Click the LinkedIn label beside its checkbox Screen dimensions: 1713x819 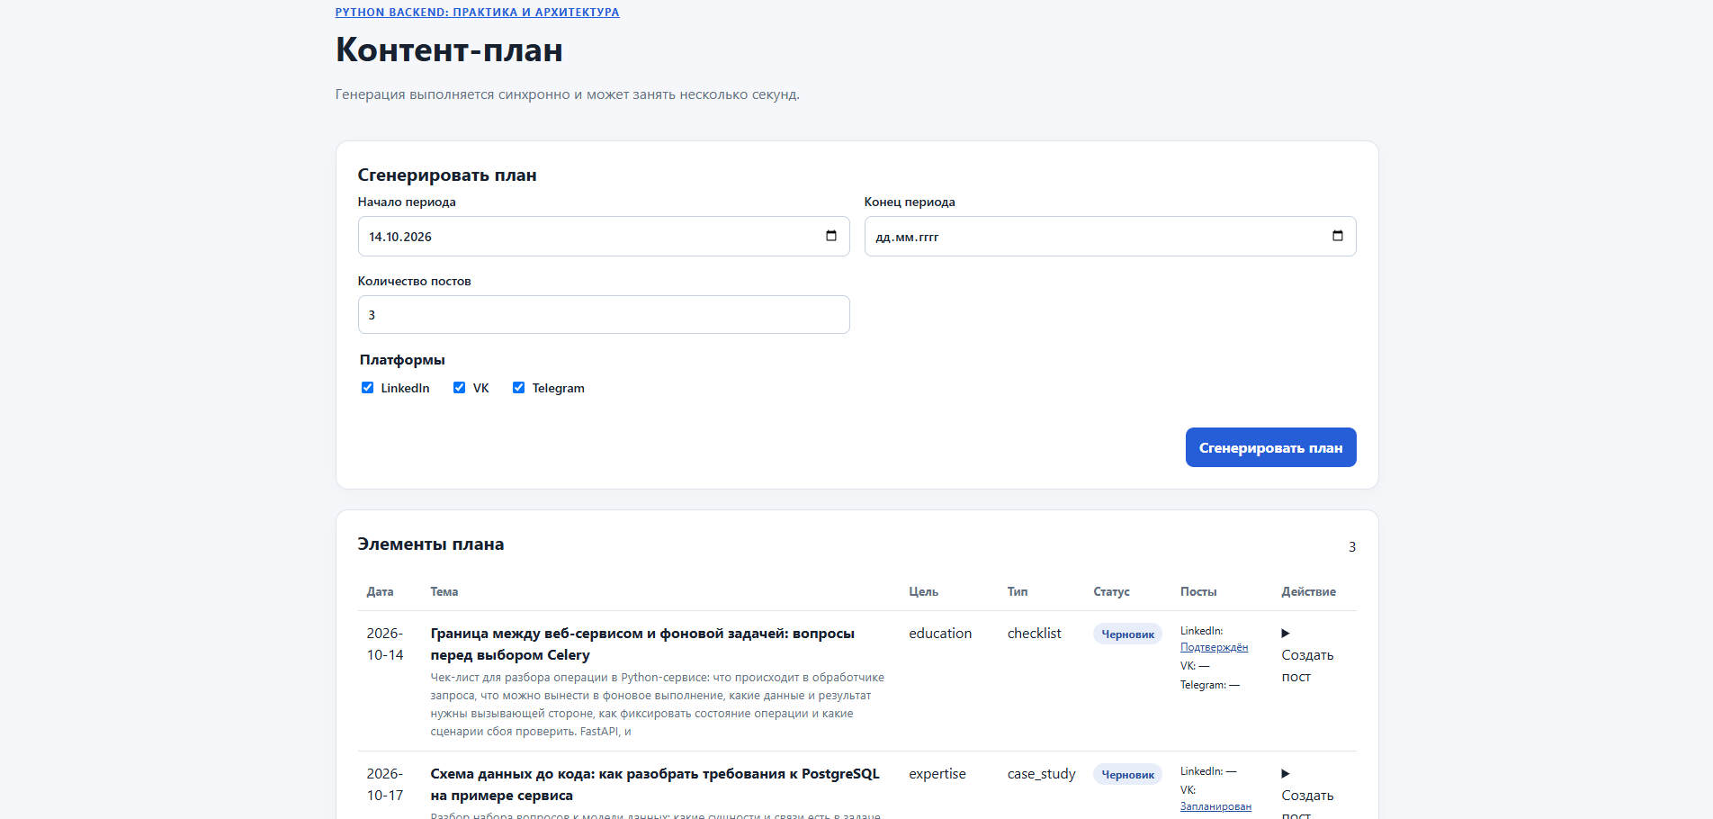405,388
